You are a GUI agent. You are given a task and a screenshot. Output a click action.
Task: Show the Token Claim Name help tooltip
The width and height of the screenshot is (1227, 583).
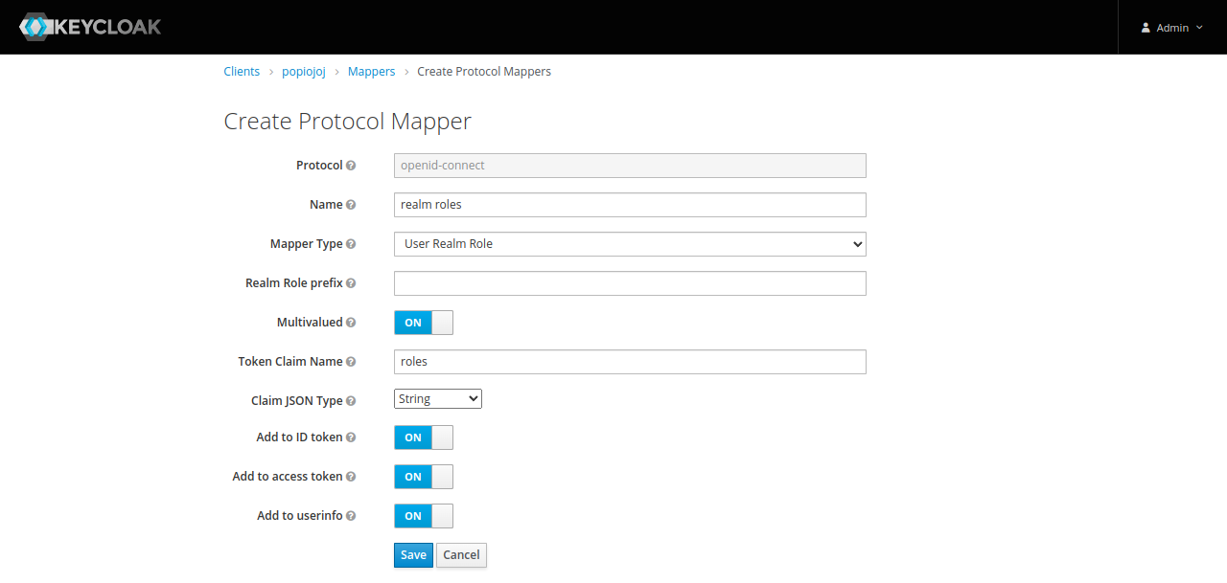pos(352,361)
